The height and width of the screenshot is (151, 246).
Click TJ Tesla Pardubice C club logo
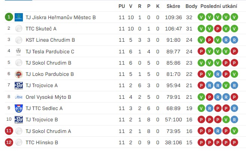click(18, 51)
